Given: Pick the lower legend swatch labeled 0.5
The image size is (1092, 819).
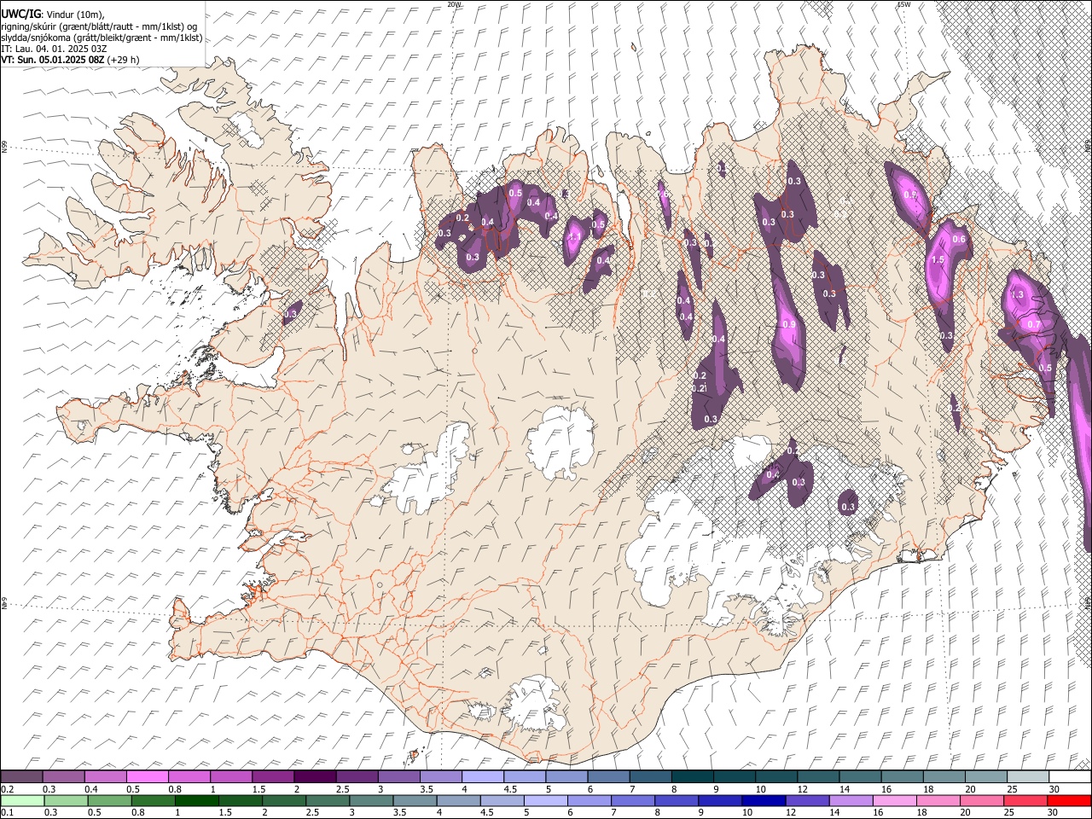Looking at the screenshot, I should (x=110, y=801).
